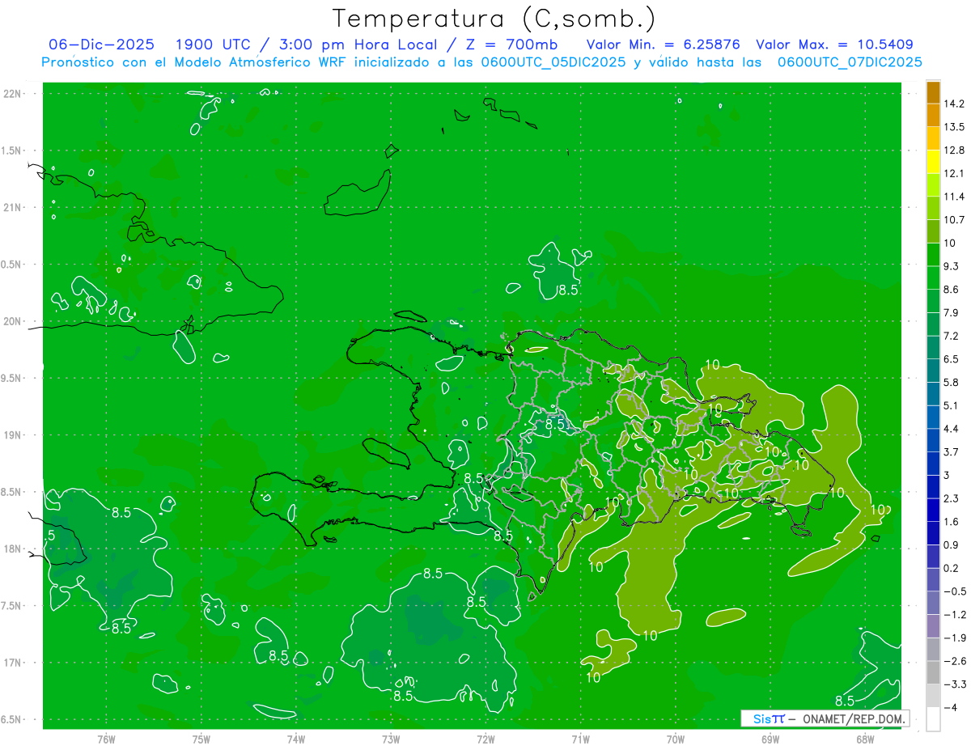Click the colorbar label "13.5"
The height and width of the screenshot is (750, 971).
pos(954,127)
